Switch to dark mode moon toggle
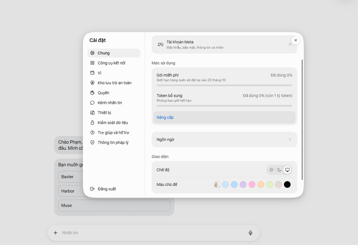 (x=279, y=170)
